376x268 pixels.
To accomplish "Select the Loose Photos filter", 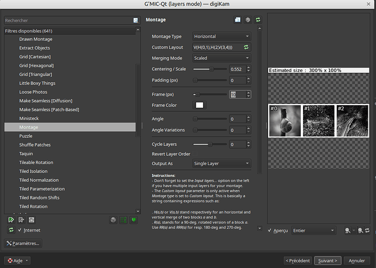I will (33, 92).
